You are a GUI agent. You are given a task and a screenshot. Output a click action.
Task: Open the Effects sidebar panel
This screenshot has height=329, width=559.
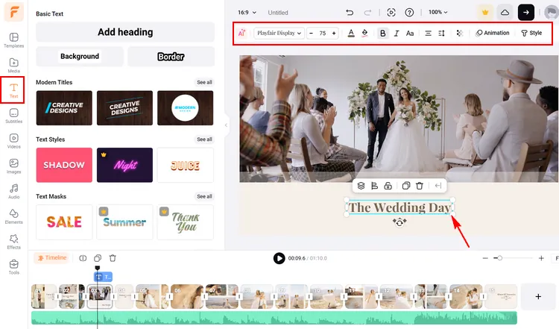tap(13, 242)
